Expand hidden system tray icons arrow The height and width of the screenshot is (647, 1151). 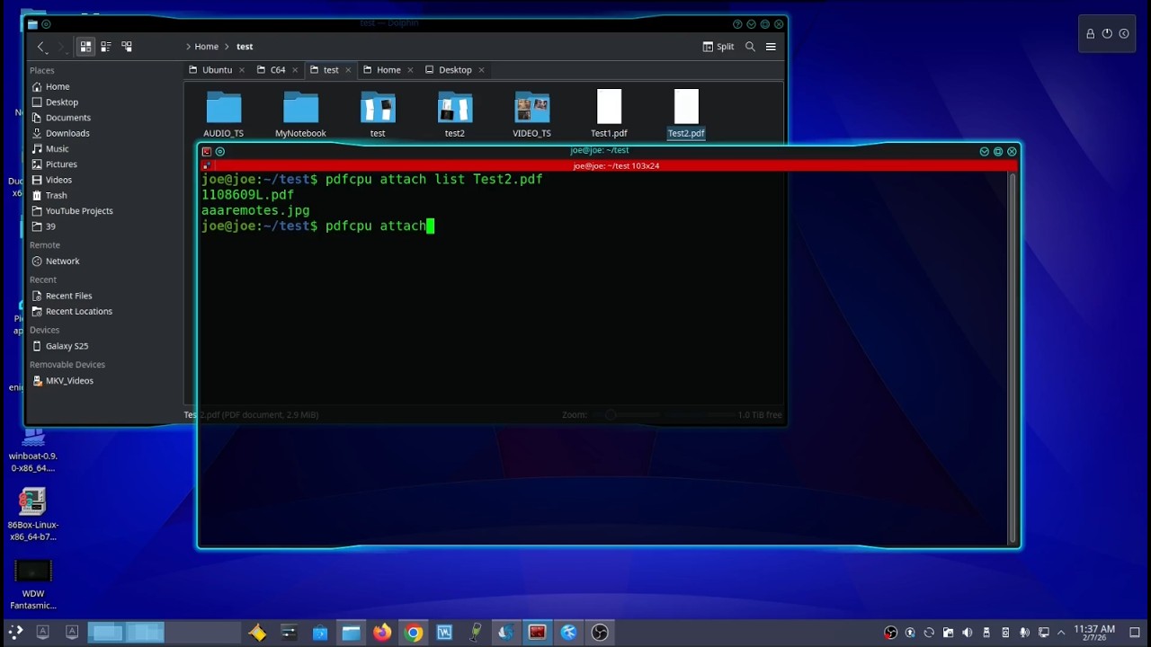[1061, 633]
